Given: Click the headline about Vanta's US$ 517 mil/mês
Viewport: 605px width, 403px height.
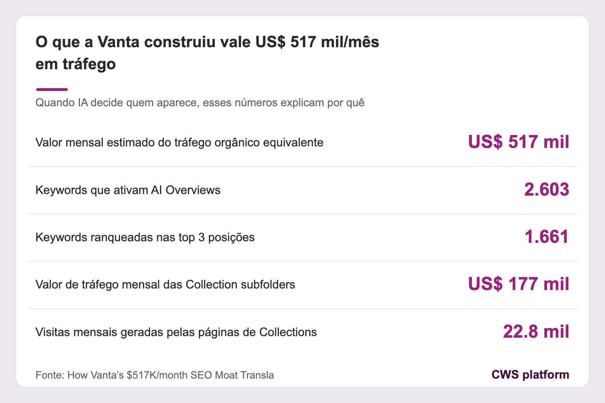Looking at the screenshot, I should tap(207, 53).
